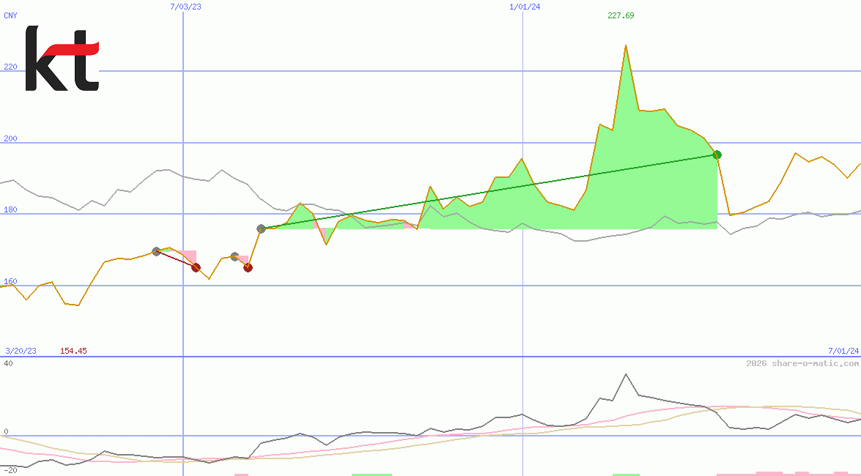Click the 7/01/24 end date label
Screen dimensions: 861x476
point(843,351)
